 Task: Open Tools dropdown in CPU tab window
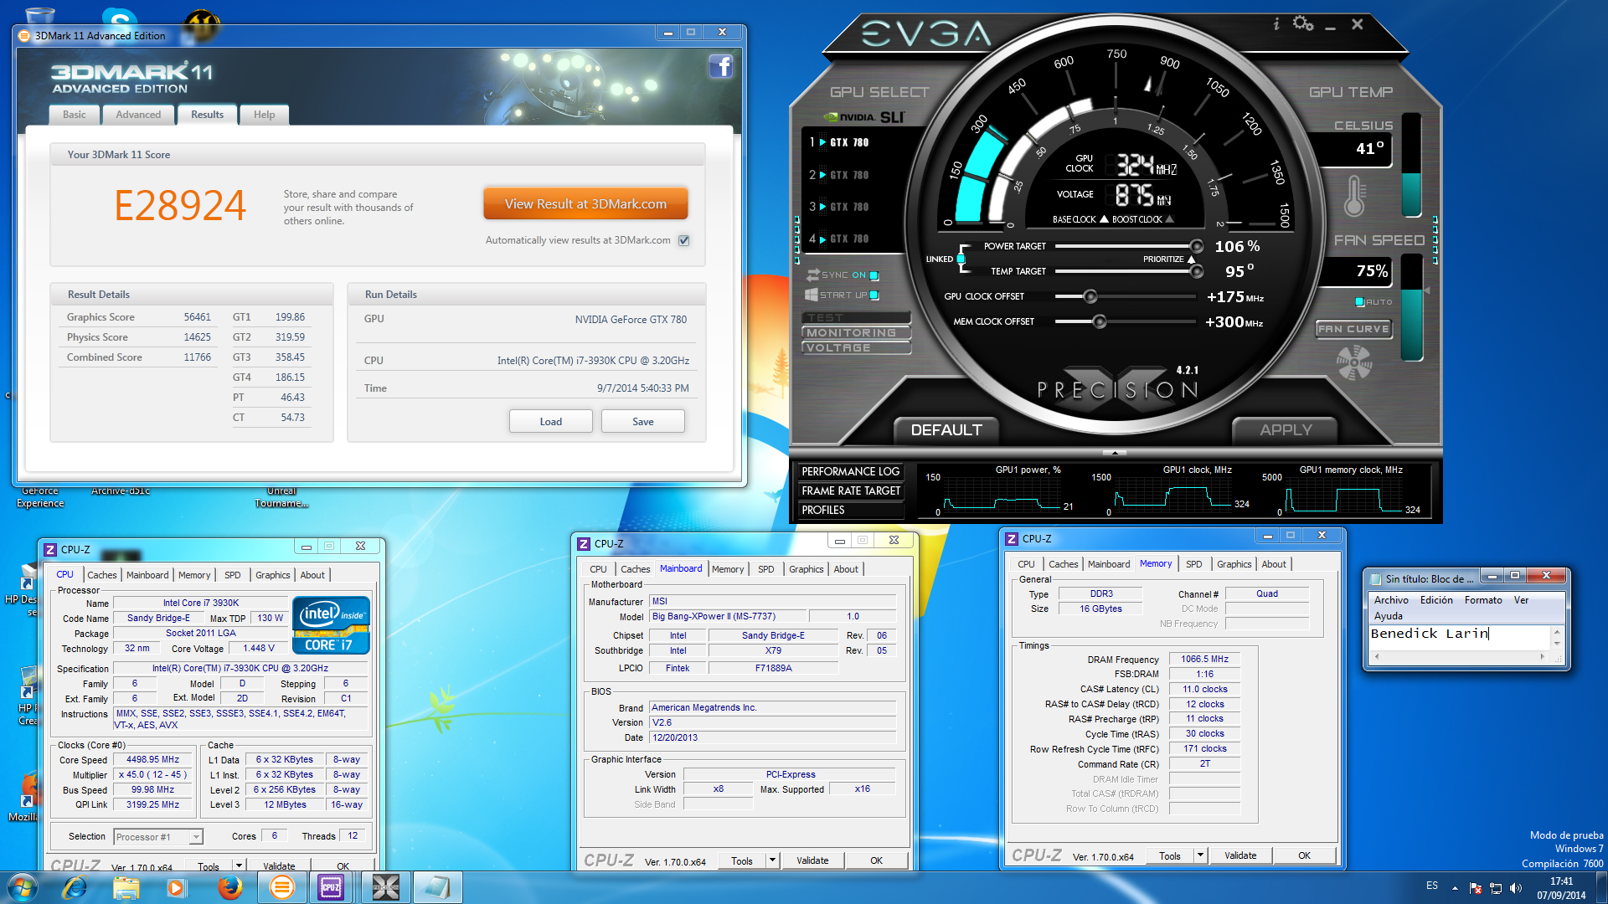[239, 865]
